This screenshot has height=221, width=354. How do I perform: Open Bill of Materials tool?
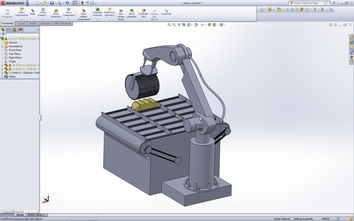(132, 14)
